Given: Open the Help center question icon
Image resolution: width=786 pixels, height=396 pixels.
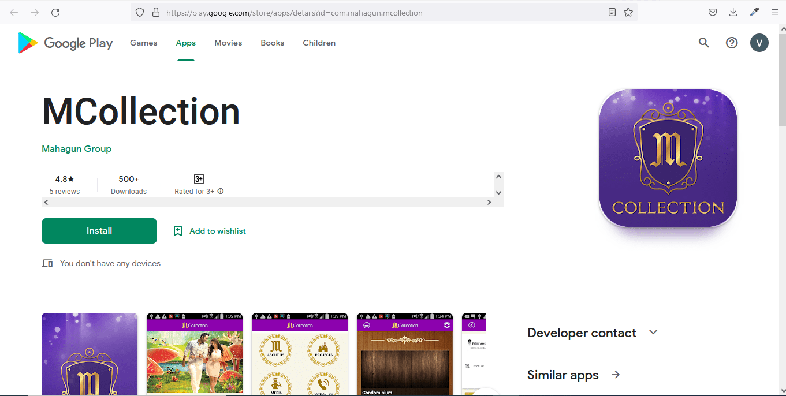Looking at the screenshot, I should 732,43.
